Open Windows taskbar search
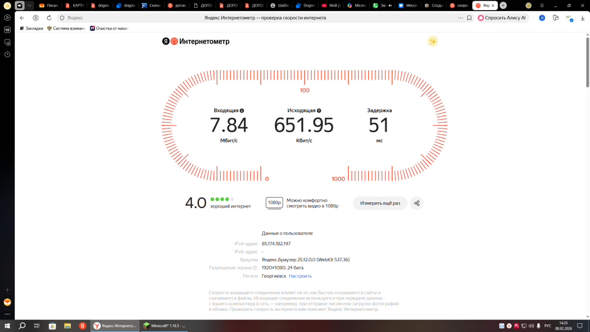This screenshot has height=332, width=590. [22, 326]
